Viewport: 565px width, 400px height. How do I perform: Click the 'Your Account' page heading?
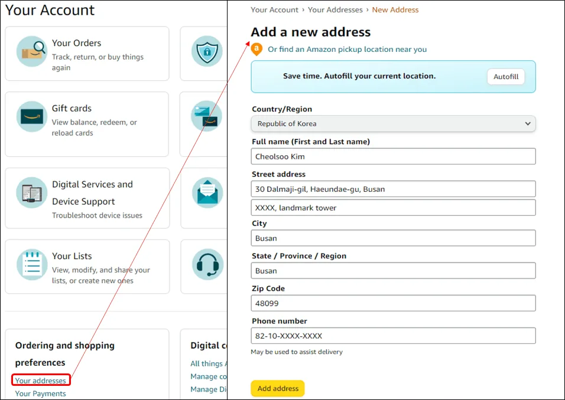pyautogui.click(x=50, y=10)
